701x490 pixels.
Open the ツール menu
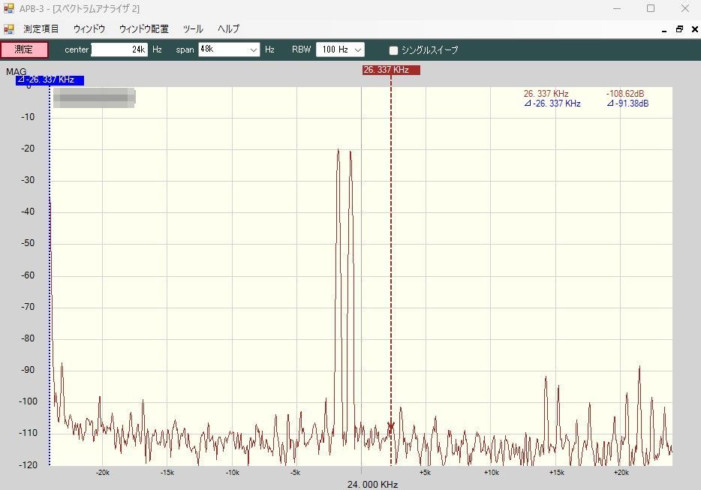click(193, 29)
